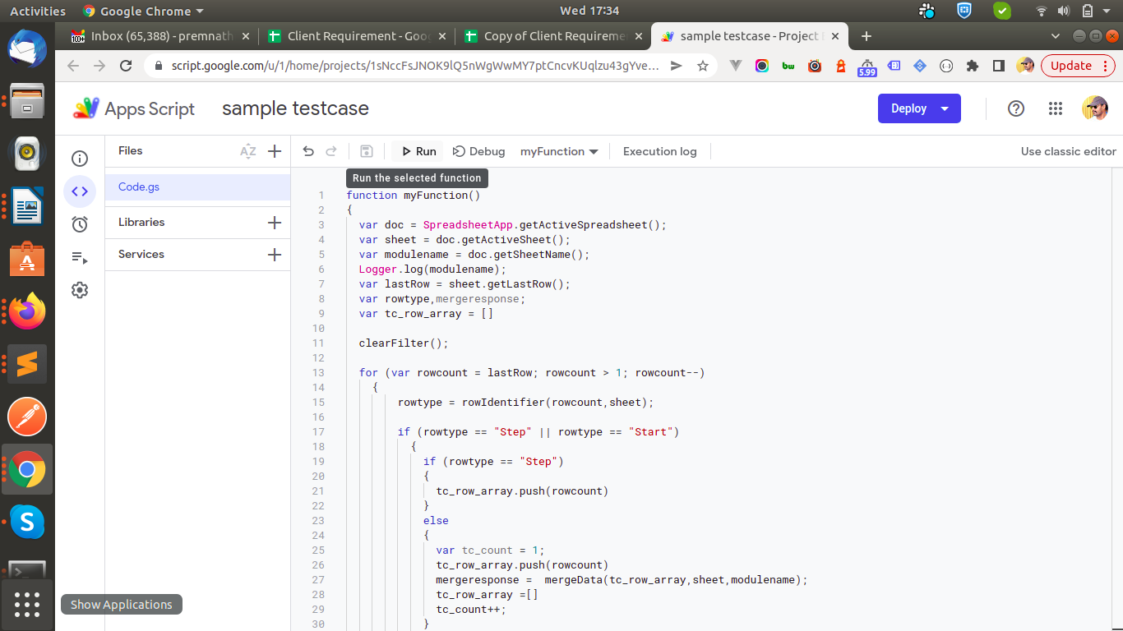The width and height of the screenshot is (1123, 631).
Task: Open a new Chrome tab with the plus button
Action: (866, 36)
